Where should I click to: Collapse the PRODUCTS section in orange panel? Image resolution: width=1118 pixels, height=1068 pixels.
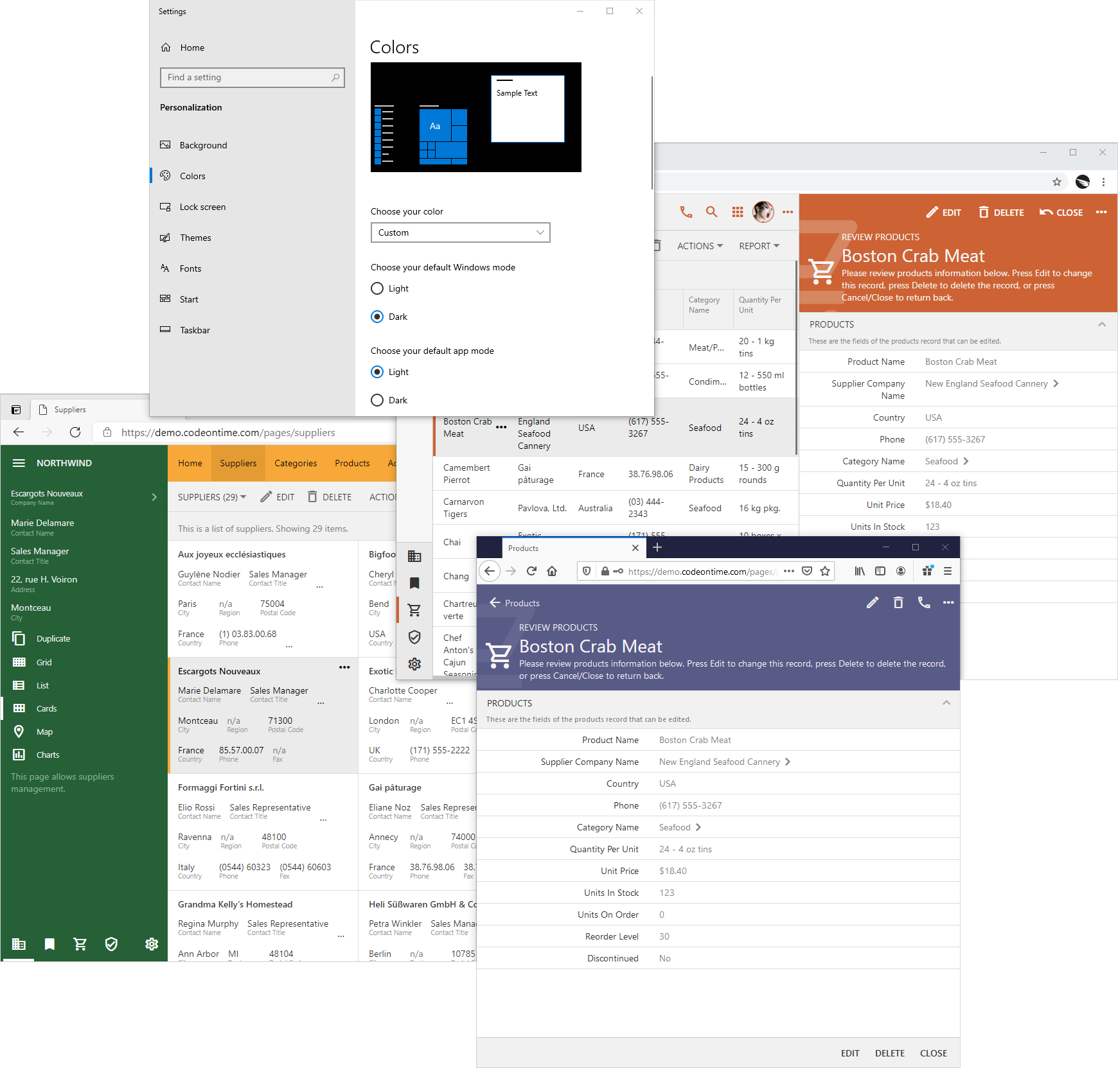(x=1102, y=324)
